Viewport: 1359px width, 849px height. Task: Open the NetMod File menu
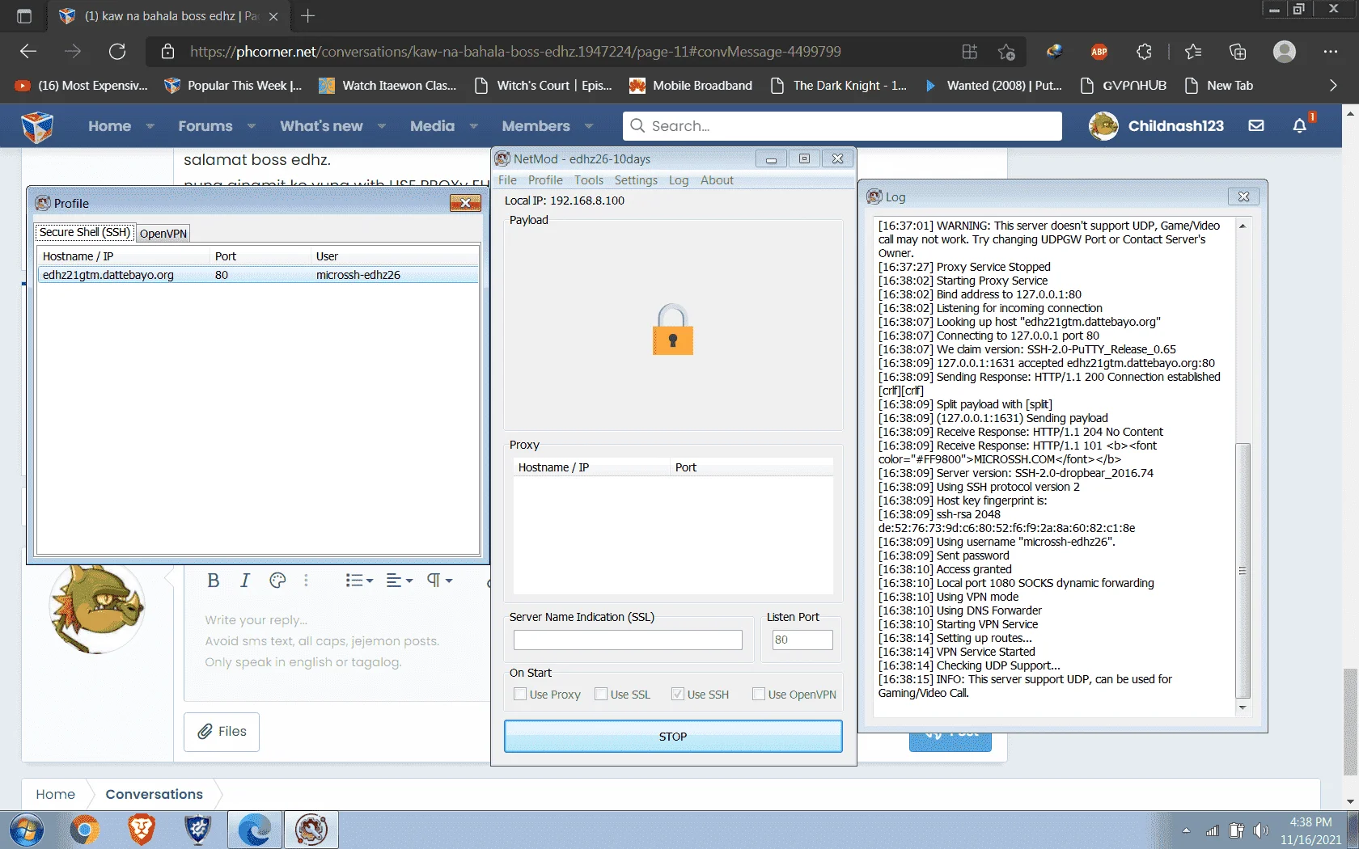tap(507, 180)
